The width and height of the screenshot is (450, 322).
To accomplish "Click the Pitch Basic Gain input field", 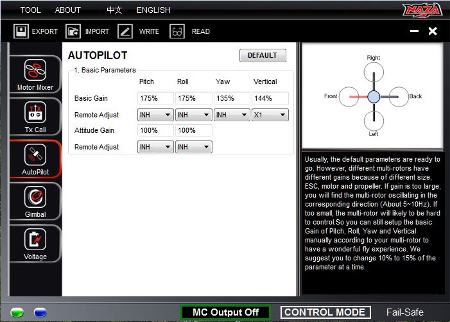I will click(x=155, y=98).
